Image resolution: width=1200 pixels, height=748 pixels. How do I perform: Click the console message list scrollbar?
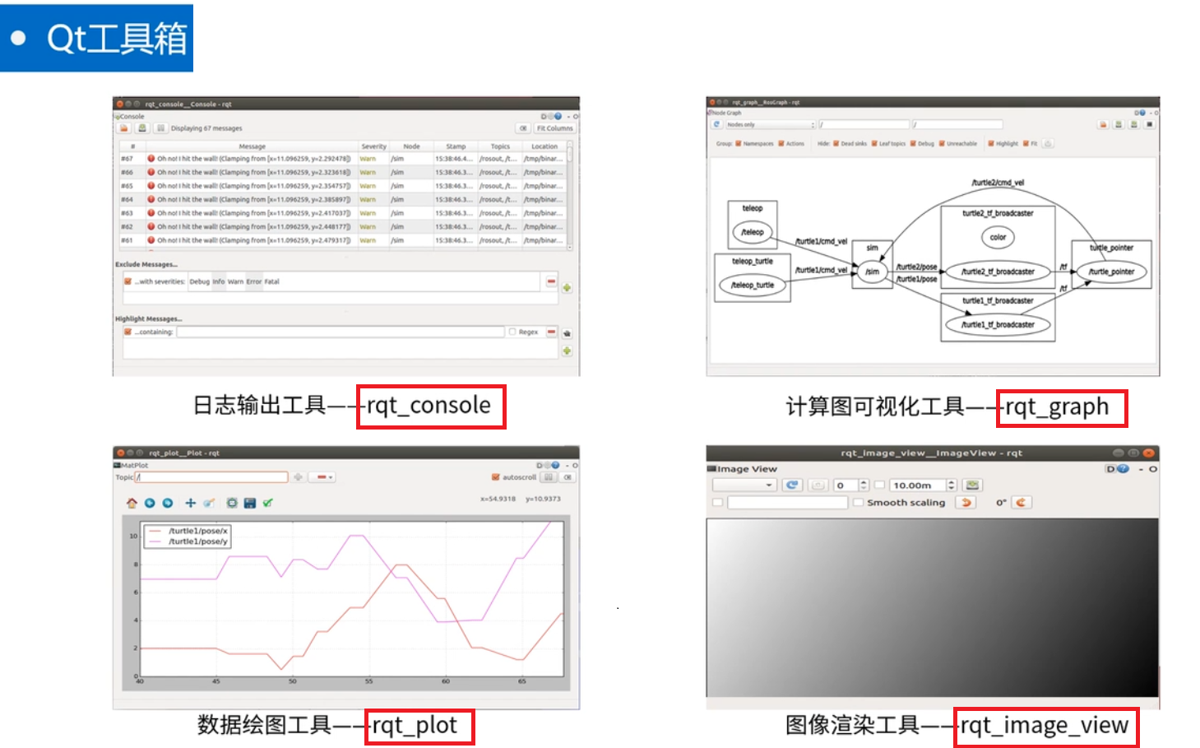[x=570, y=196]
